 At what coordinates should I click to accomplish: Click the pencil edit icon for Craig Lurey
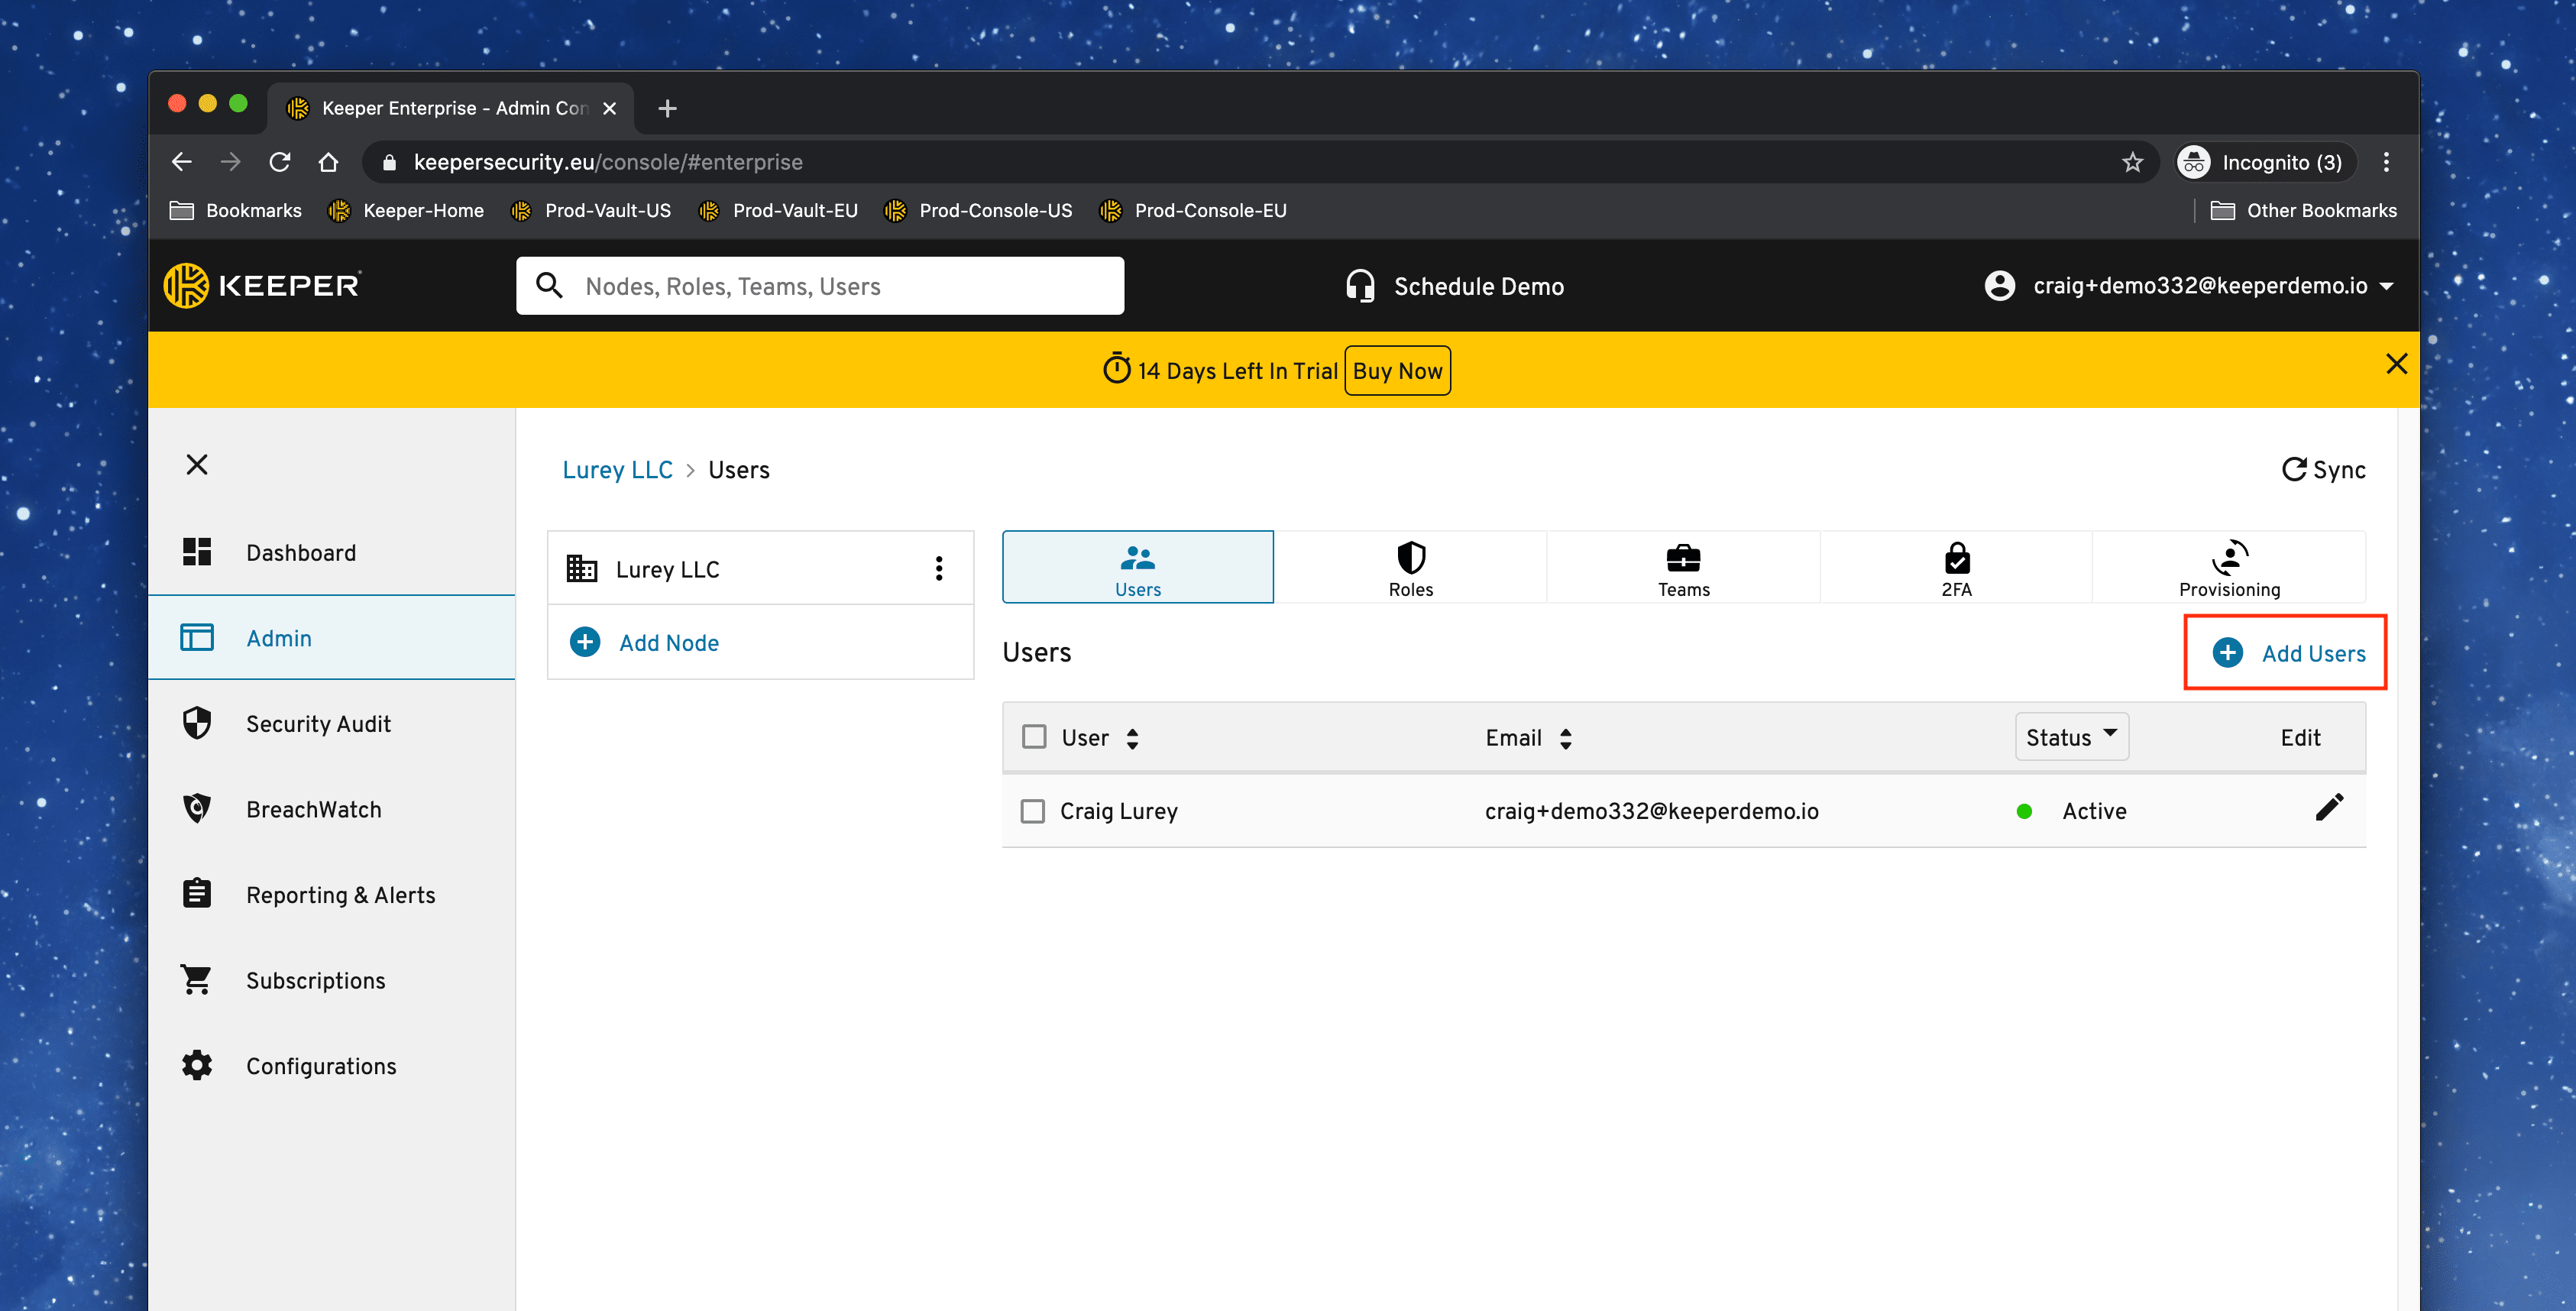2328,808
